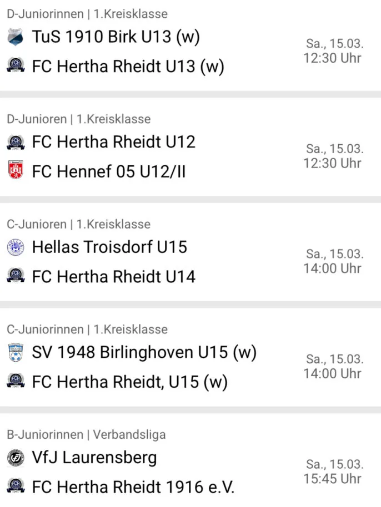The height and width of the screenshot is (507, 381).
Task: Click the FC Hertha Rheidt U13 (w) crest
Action: point(16,65)
